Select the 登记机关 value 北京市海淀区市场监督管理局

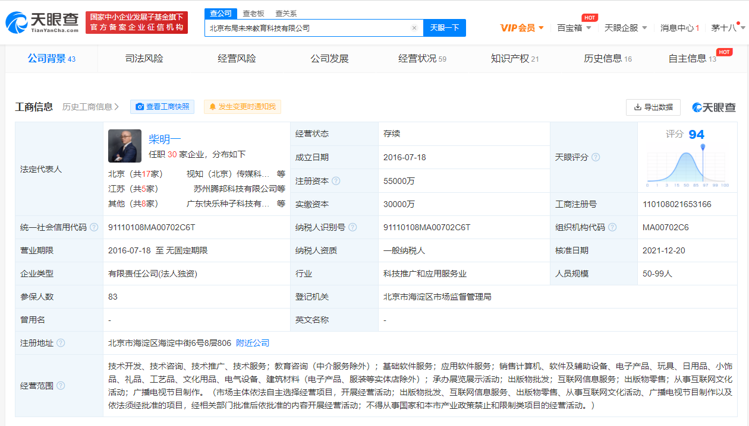coord(438,297)
